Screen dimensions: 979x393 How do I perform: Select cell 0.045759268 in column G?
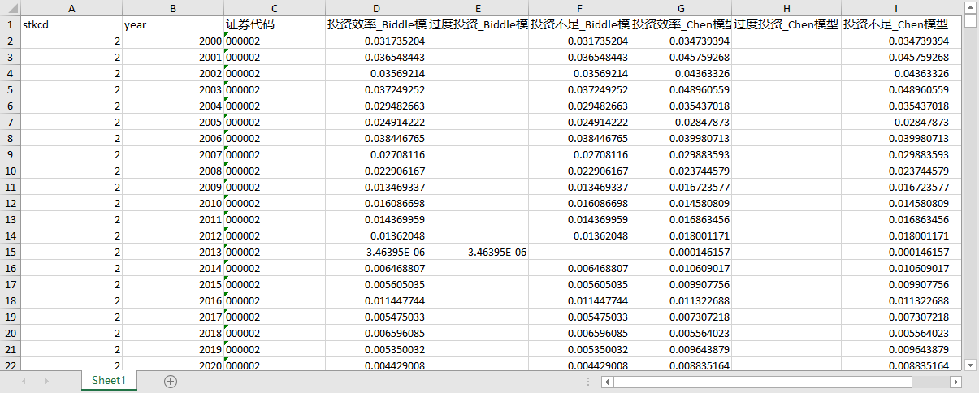[x=681, y=57]
